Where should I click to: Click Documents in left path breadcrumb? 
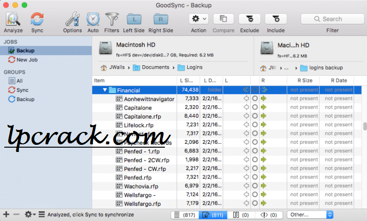[x=155, y=67]
